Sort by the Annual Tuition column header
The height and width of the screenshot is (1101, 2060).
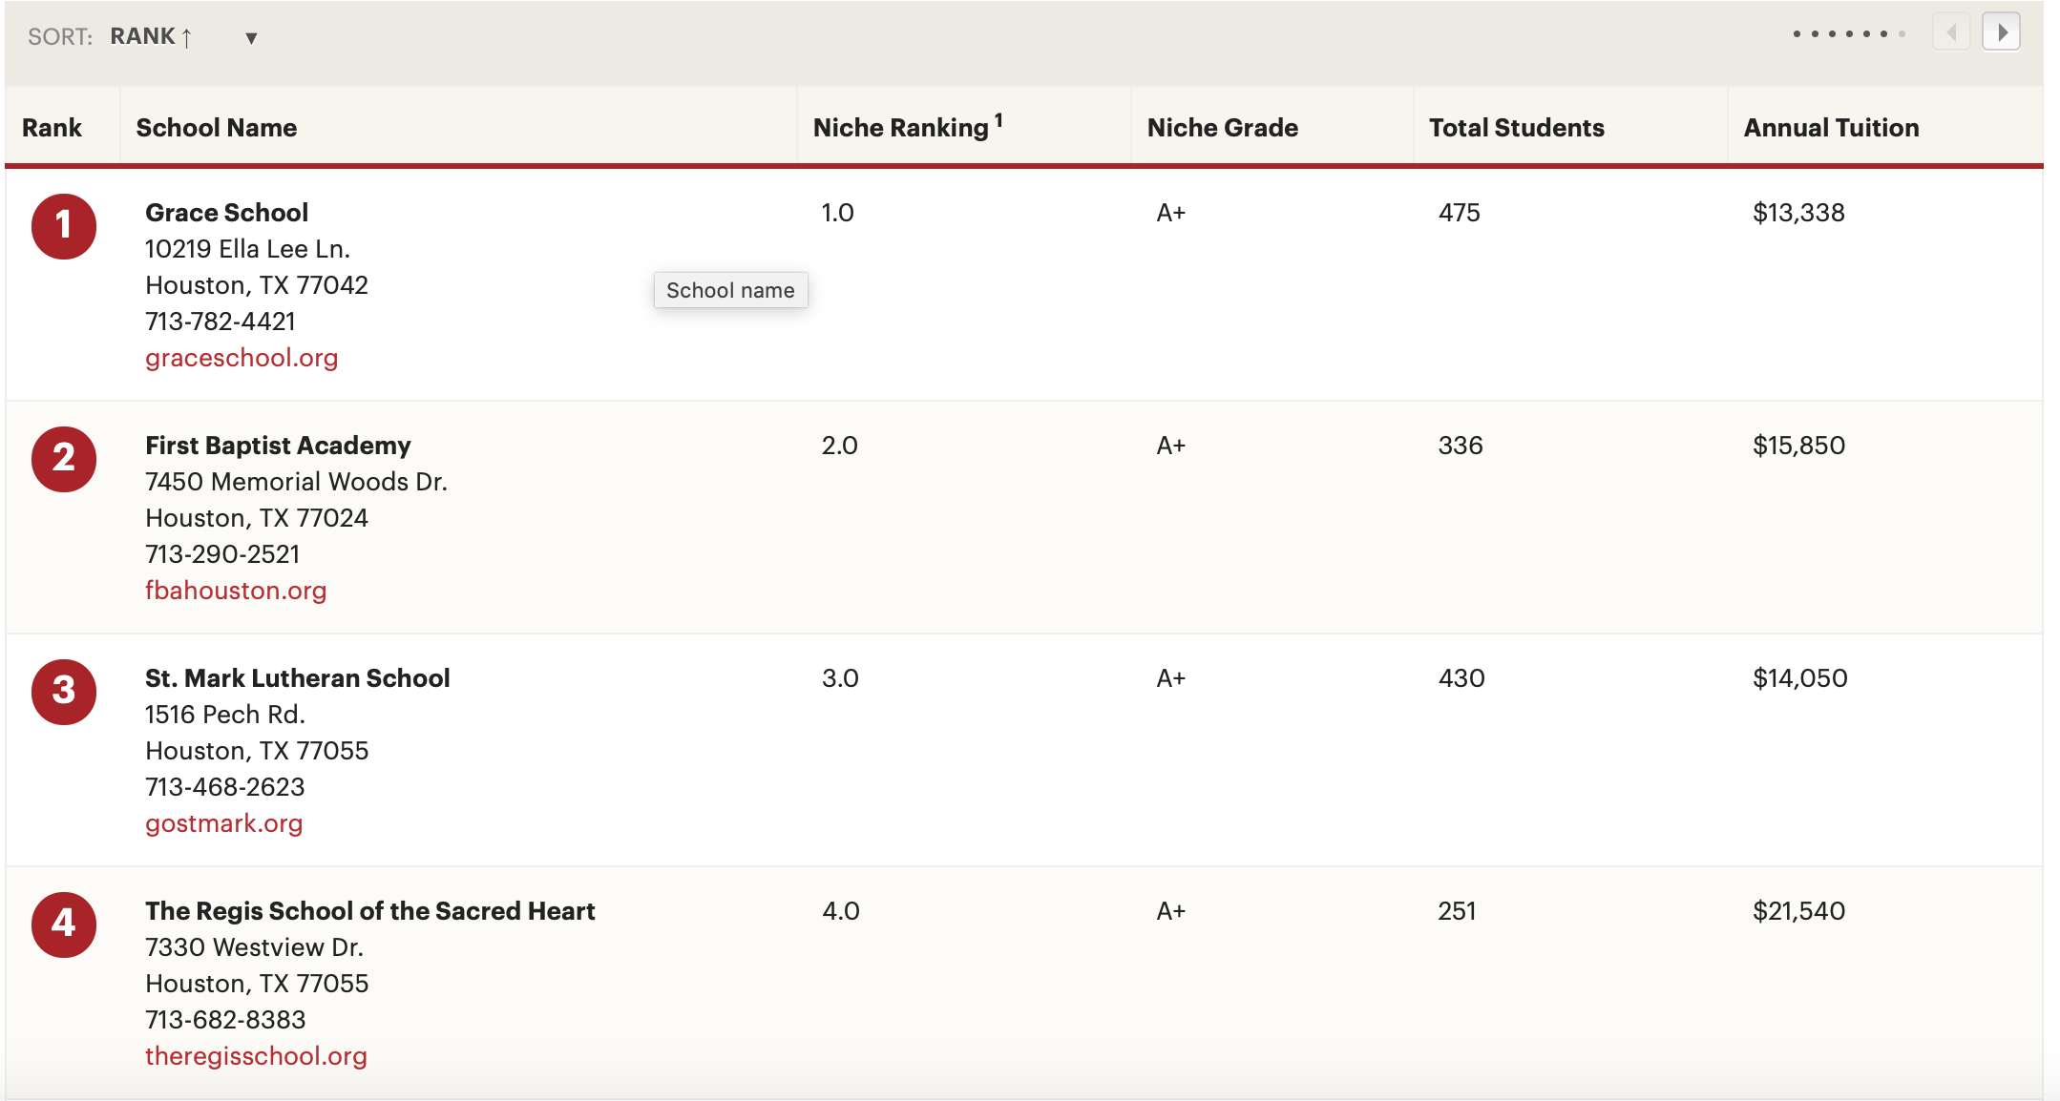(1831, 128)
